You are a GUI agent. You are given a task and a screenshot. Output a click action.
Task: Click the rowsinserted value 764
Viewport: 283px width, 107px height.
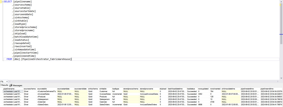(x=216, y=91)
